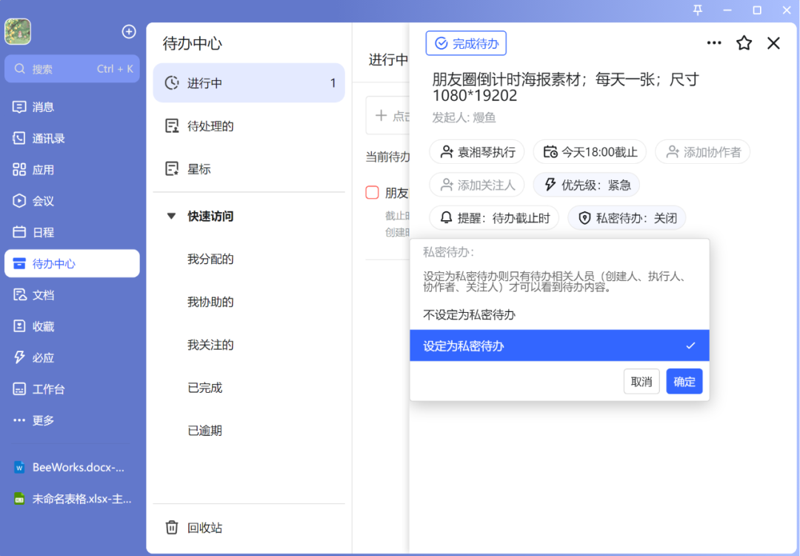The width and height of the screenshot is (800, 556).
Task: Open the 提醒: 待办截止时 reminder selector
Action: click(x=493, y=217)
